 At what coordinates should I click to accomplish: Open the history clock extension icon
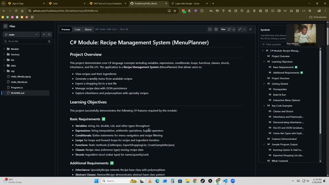point(242,11)
